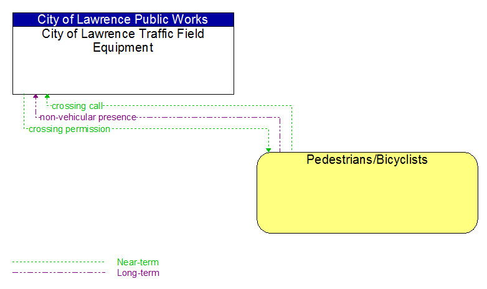The width and height of the screenshot is (487, 289).
Task: Click the Near-term legend label
Action: (138, 262)
